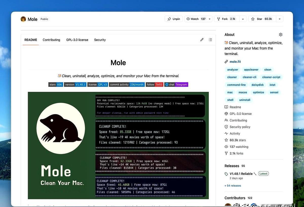View the Activity link
Screen dimensions: 304x207
tap(232, 133)
